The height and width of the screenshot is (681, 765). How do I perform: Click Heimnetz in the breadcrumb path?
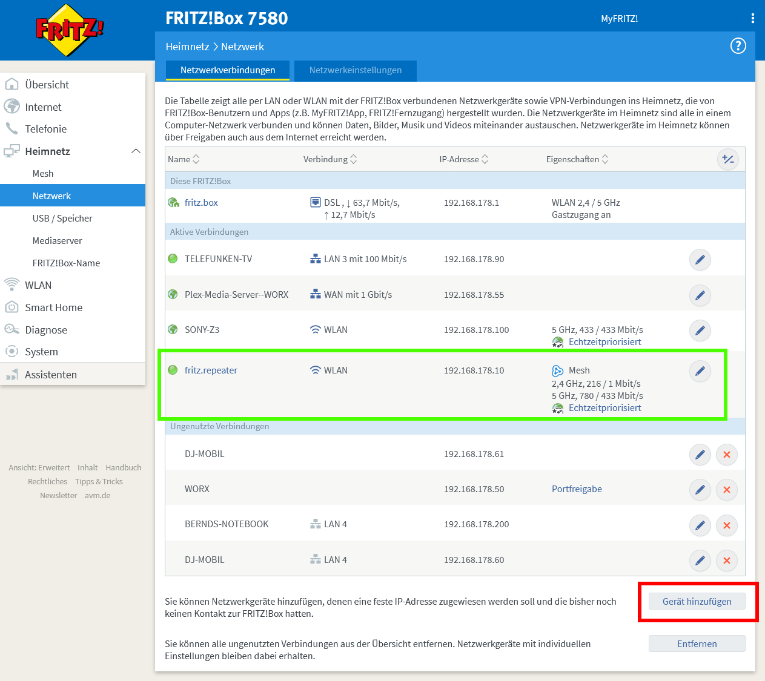point(188,47)
